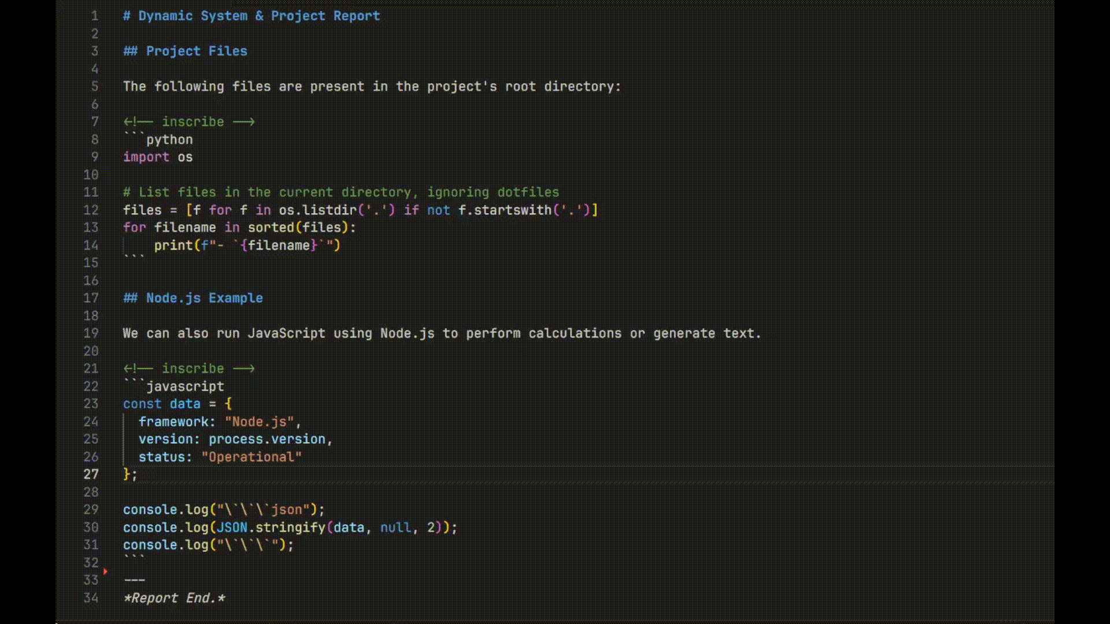Click the 'print' call on line 14
Viewport: 1110px width, 624px height.
(x=173, y=246)
